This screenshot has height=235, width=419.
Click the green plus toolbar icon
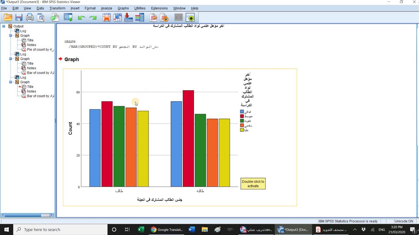pos(190,18)
